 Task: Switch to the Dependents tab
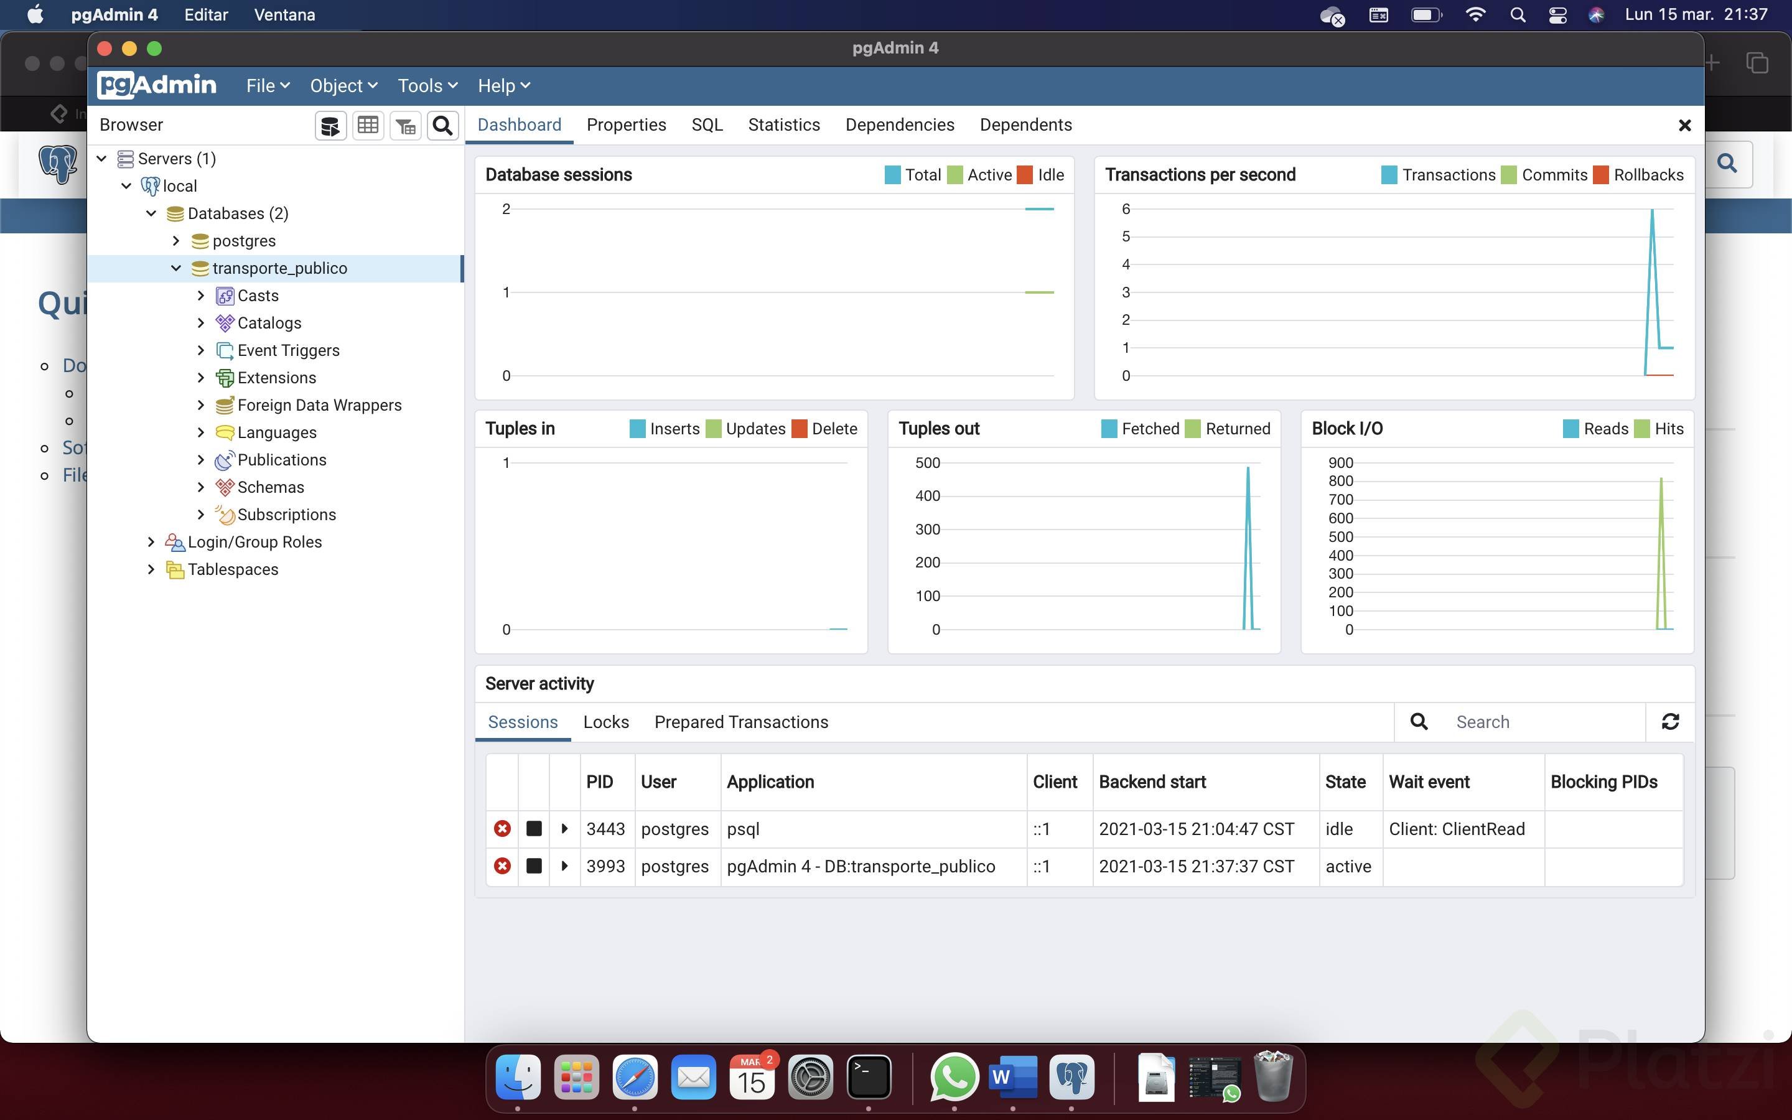pyautogui.click(x=1025, y=125)
